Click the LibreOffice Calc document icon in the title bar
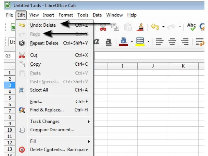208x156 pixels. click(7, 6)
